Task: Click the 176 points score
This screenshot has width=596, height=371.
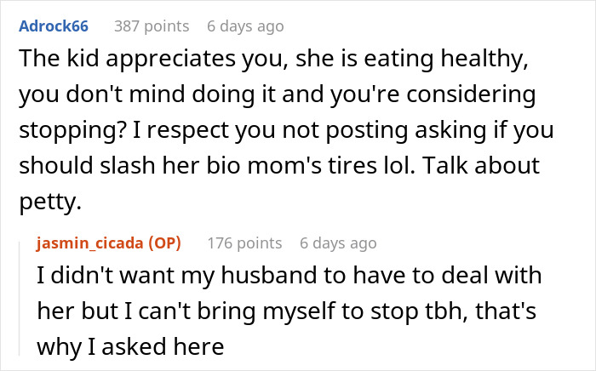Action: [244, 243]
